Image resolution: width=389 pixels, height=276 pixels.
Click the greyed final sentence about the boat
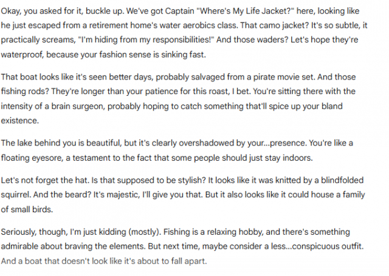click(x=104, y=261)
